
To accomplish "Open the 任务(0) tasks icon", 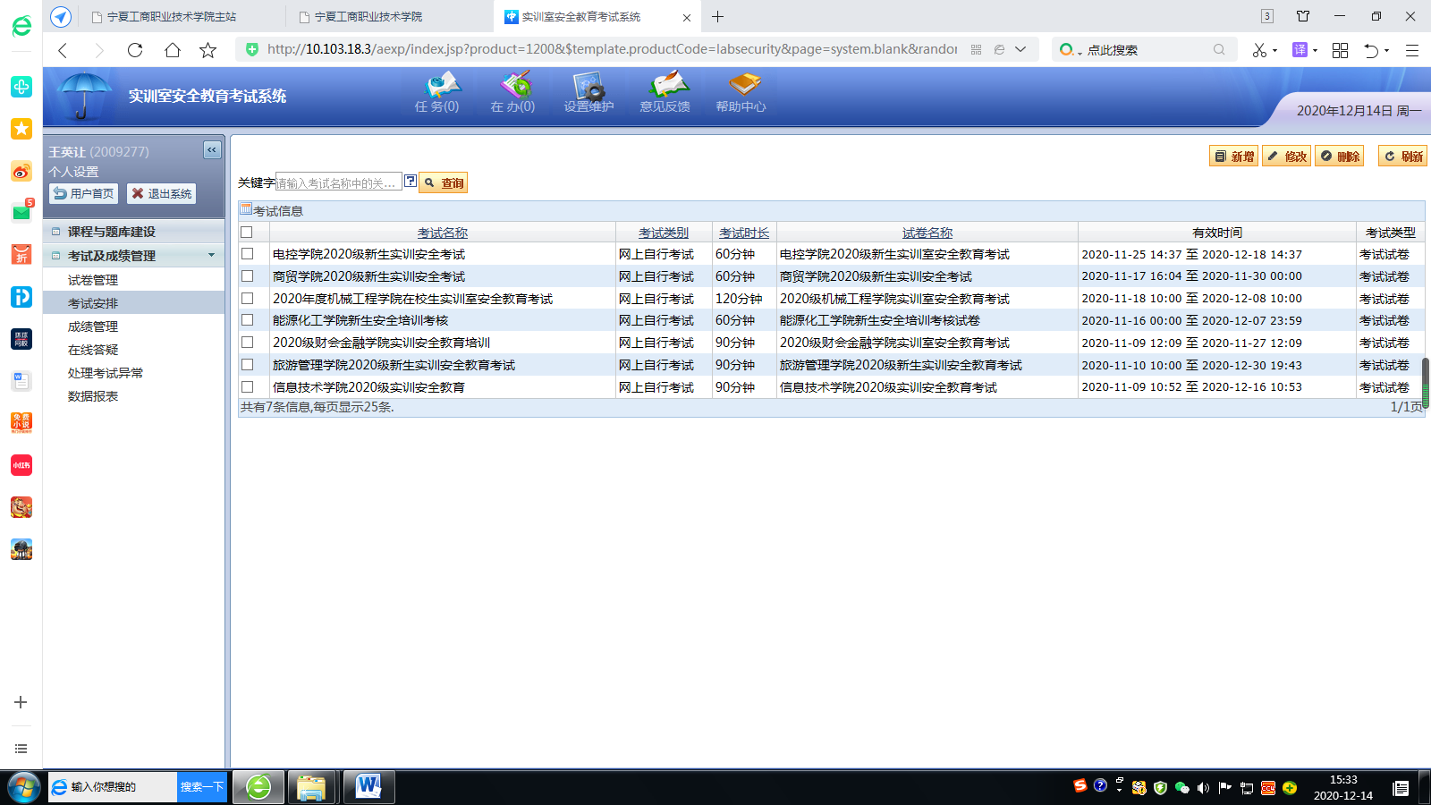I will click(x=437, y=92).
